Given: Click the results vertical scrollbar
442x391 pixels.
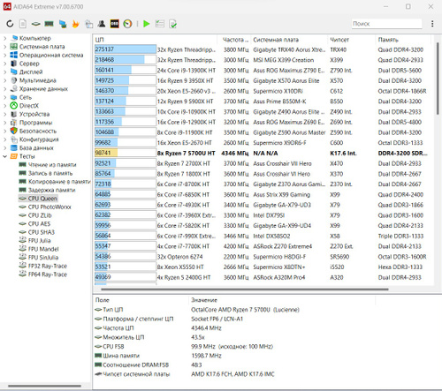Looking at the screenshot, I should [438, 79].
